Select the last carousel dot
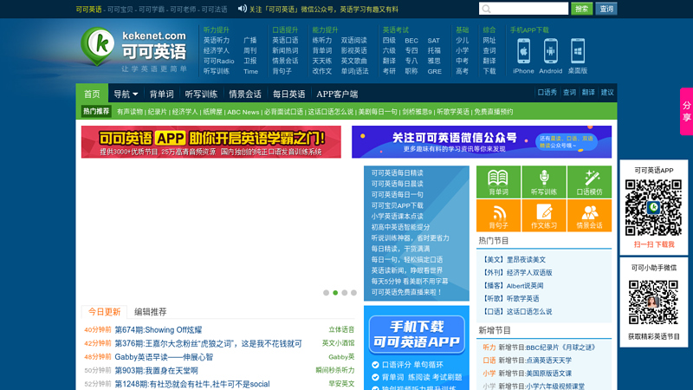The width and height of the screenshot is (693, 390). [353, 293]
